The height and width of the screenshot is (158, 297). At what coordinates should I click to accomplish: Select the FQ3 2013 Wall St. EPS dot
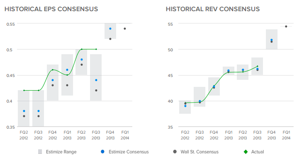tap(96, 91)
